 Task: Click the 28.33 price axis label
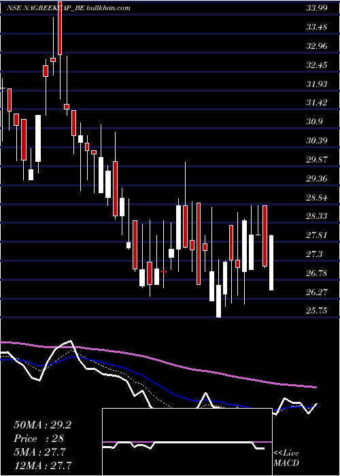point(317,216)
